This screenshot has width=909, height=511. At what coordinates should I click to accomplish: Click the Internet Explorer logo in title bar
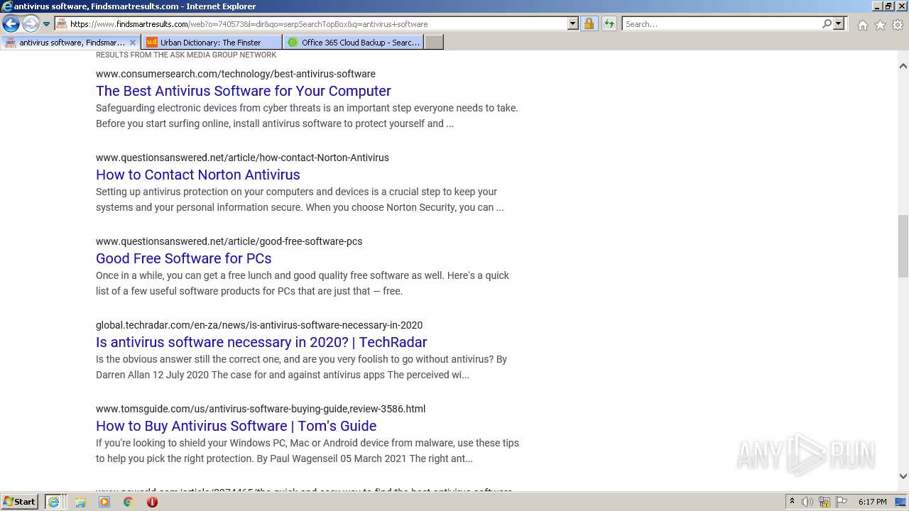7,6
